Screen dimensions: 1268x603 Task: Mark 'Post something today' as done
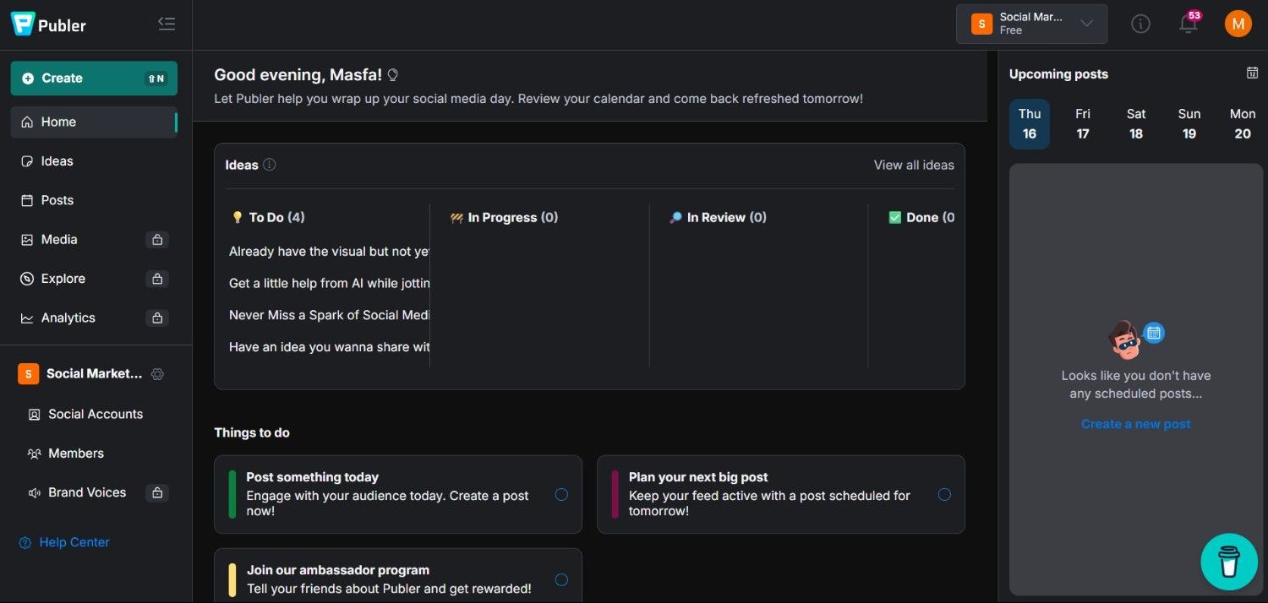[561, 495]
